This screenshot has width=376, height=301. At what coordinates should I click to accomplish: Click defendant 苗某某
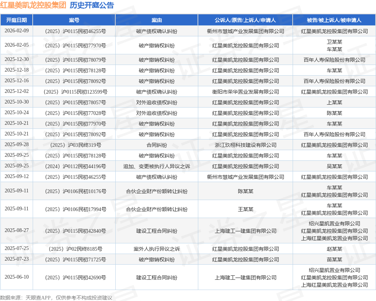334,260
